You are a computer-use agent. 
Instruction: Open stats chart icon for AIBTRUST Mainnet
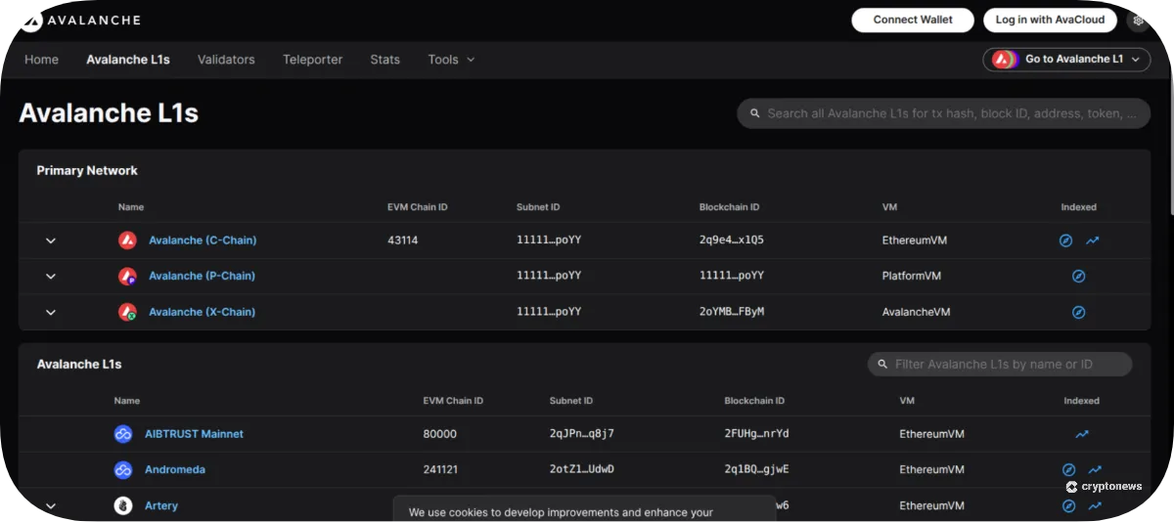click(1081, 434)
